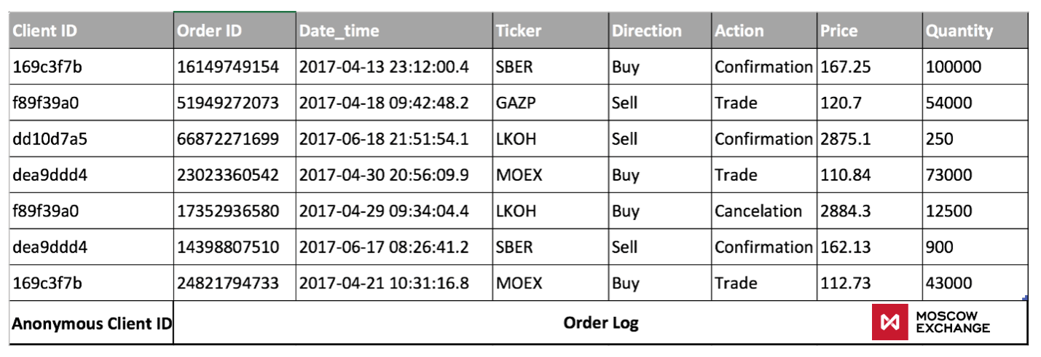Viewport: 1041px width, 357px height.
Task: Click the Action column header
Action: click(764, 31)
